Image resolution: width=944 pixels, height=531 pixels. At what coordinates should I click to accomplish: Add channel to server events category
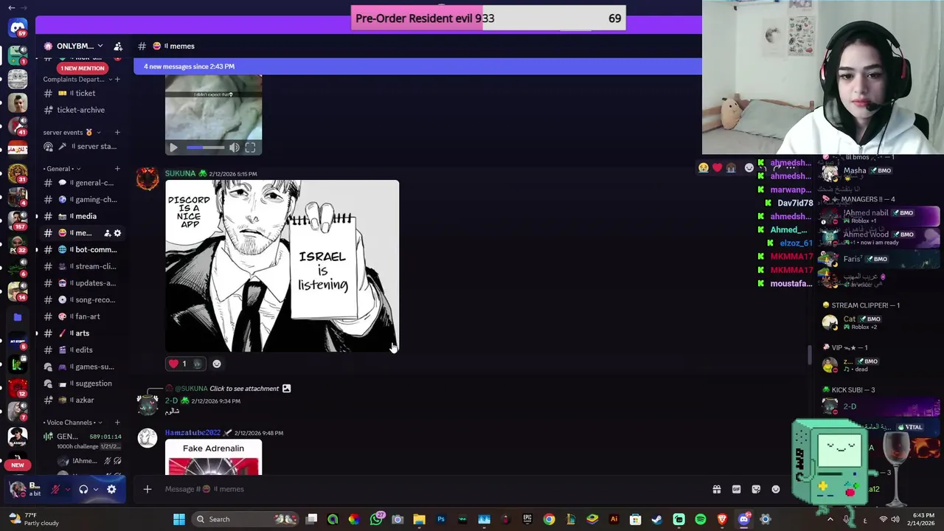click(117, 132)
